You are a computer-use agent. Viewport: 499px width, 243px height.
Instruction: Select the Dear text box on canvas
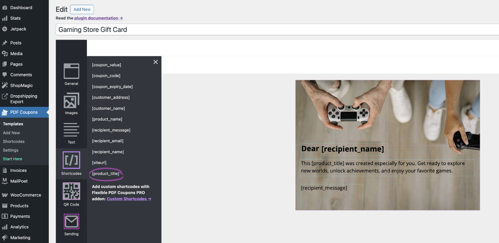pos(310,149)
